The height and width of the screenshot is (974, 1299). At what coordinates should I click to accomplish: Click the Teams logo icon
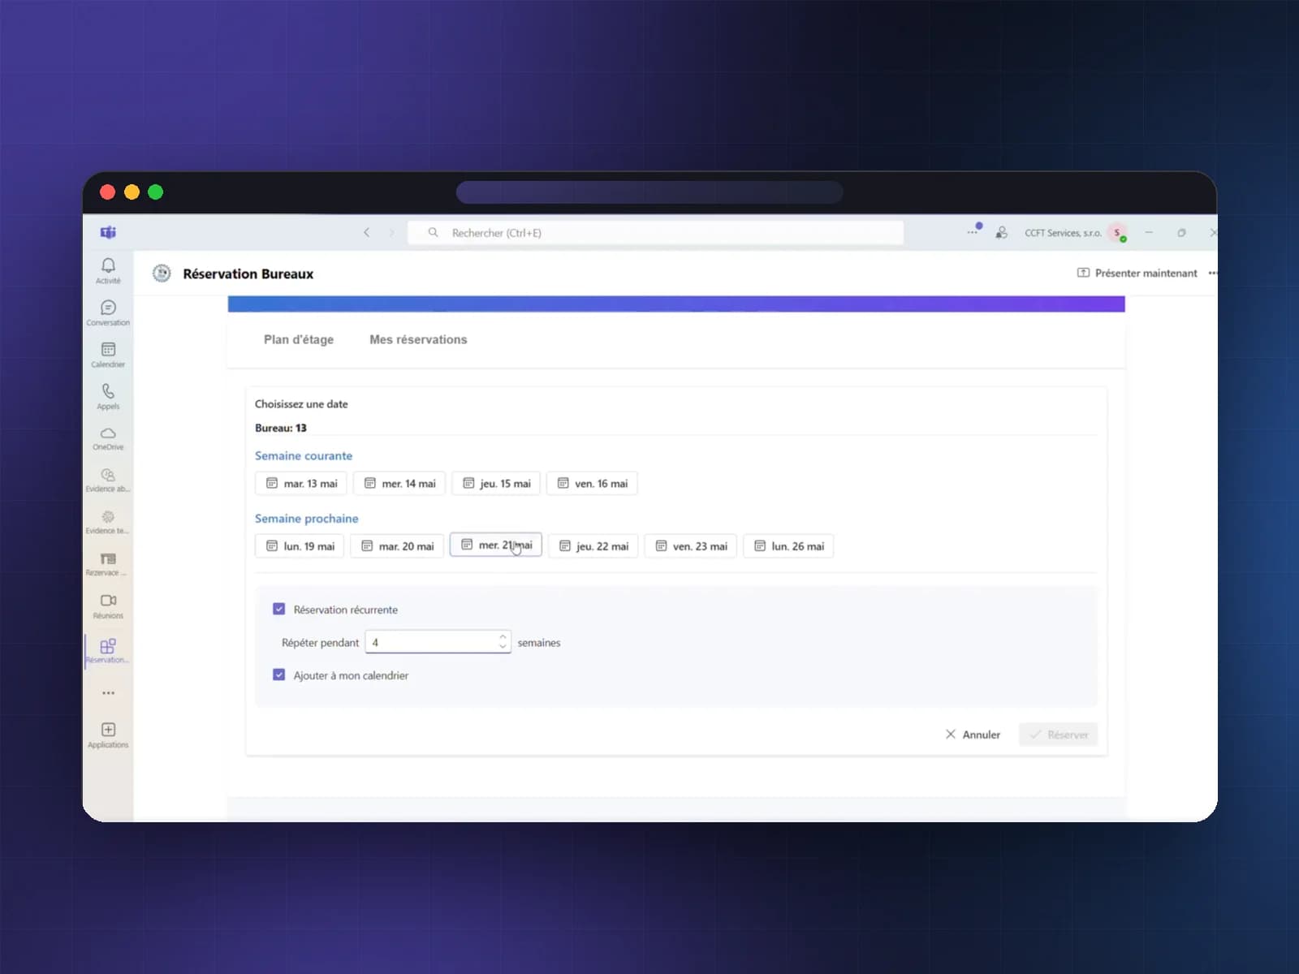coord(108,233)
